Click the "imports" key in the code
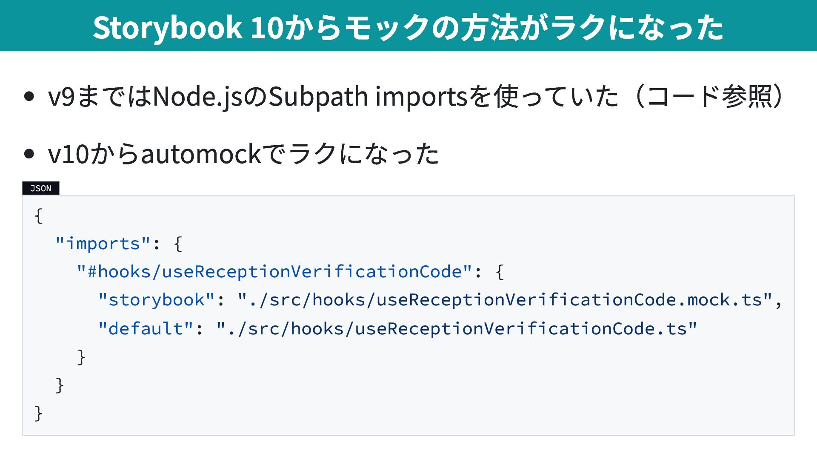Image resolution: width=817 pixels, height=460 pixels. (x=103, y=244)
